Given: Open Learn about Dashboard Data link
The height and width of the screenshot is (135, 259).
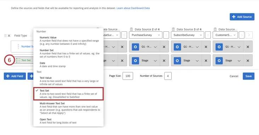Looking at the screenshot, I should [133, 8].
